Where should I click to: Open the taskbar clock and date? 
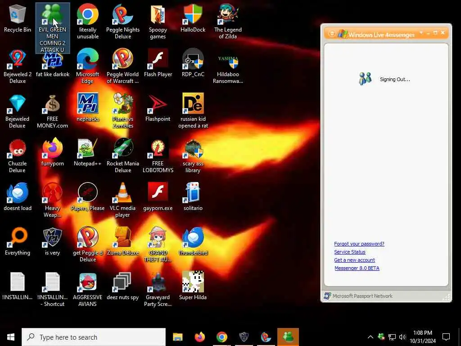click(422, 337)
